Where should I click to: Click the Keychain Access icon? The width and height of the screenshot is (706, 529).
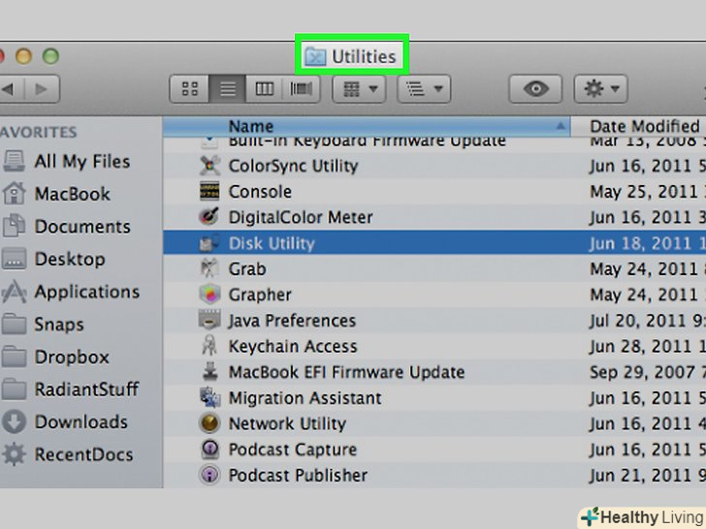pos(209,346)
